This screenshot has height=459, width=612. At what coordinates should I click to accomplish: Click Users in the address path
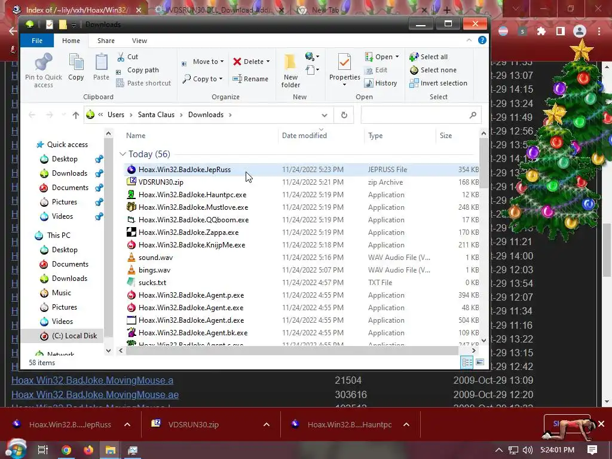pyautogui.click(x=116, y=115)
